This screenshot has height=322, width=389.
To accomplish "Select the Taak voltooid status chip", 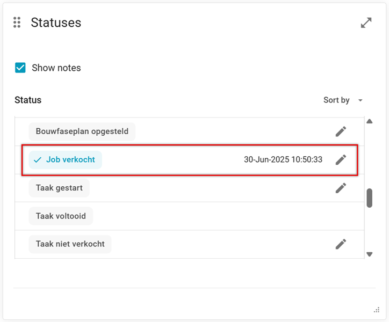I will (61, 216).
